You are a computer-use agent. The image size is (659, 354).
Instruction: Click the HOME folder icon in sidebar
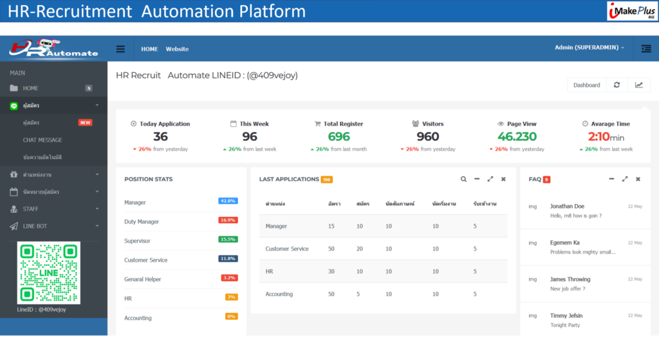[14, 88]
